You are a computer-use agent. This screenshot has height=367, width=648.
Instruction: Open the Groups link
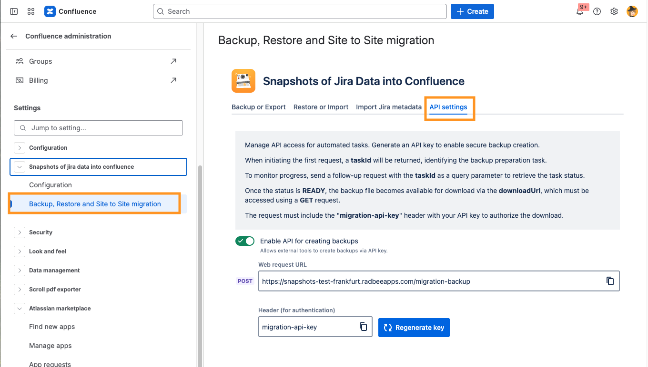[x=40, y=61]
